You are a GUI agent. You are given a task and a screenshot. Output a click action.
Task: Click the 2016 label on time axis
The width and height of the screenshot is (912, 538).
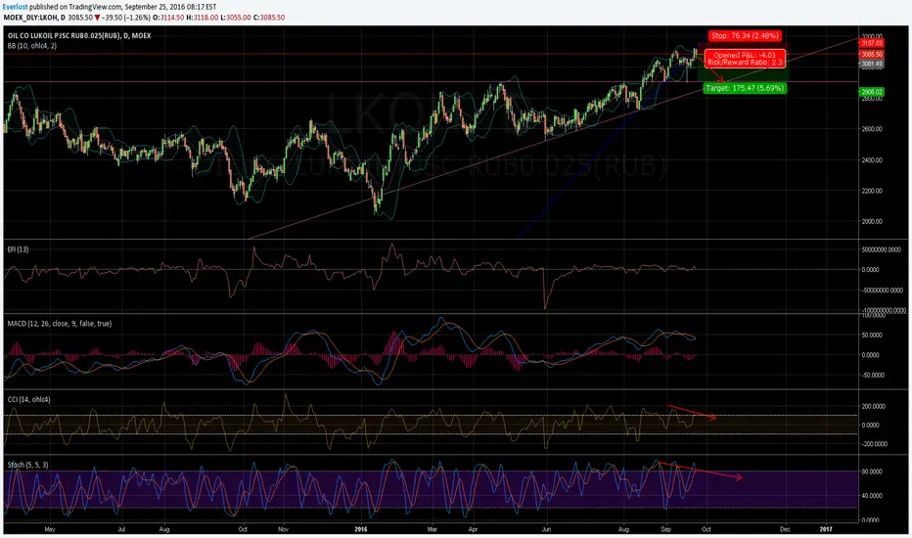click(361, 530)
